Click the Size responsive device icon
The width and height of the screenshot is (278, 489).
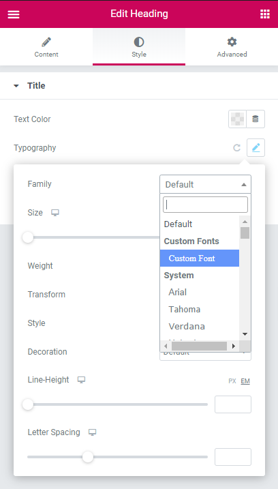point(55,213)
